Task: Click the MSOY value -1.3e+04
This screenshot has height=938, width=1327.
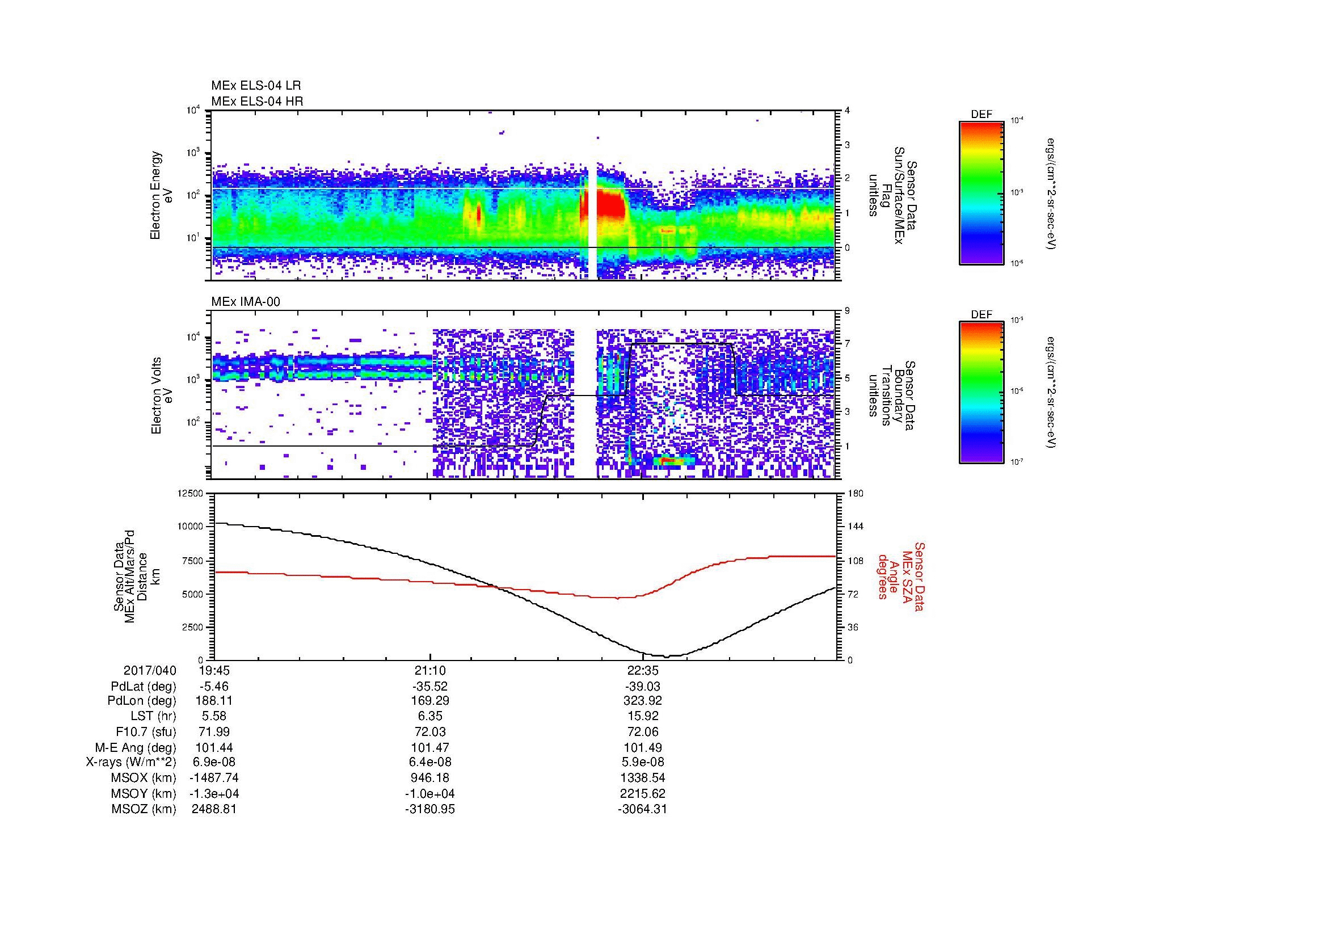Action: (x=214, y=793)
